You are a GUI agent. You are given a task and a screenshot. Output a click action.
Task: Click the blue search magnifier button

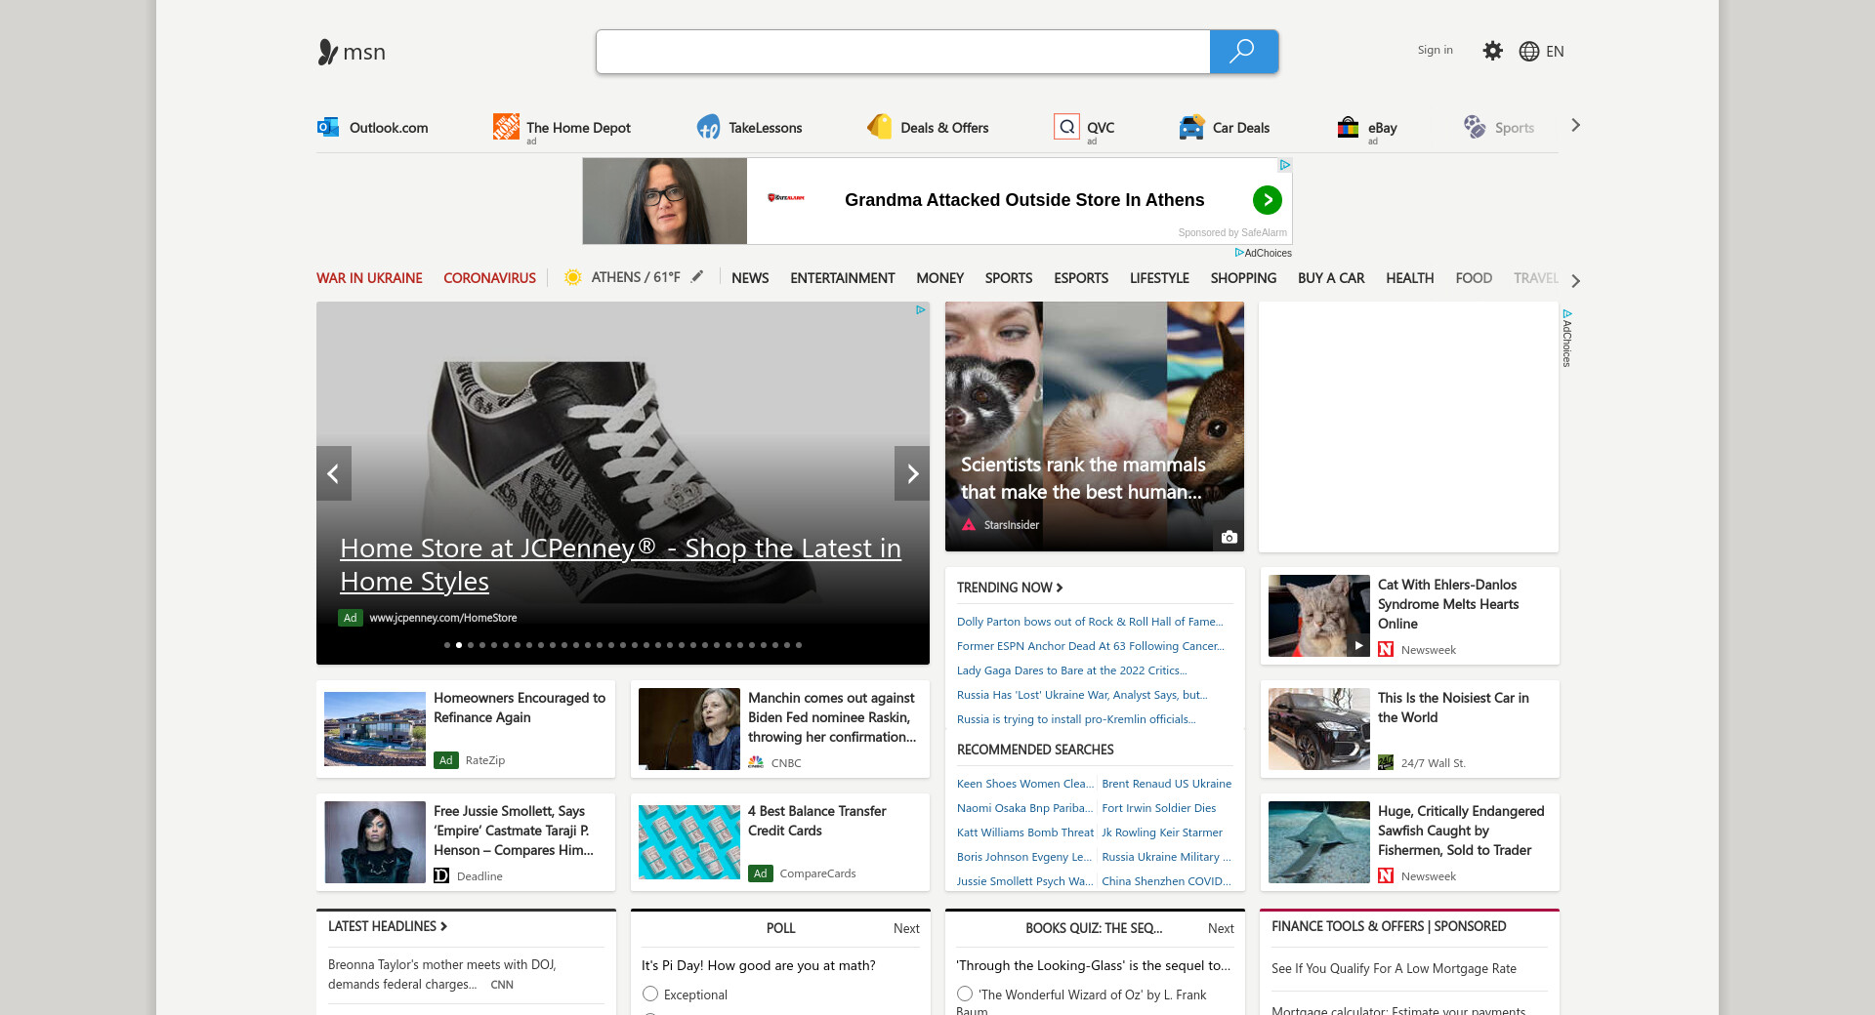[x=1242, y=52]
